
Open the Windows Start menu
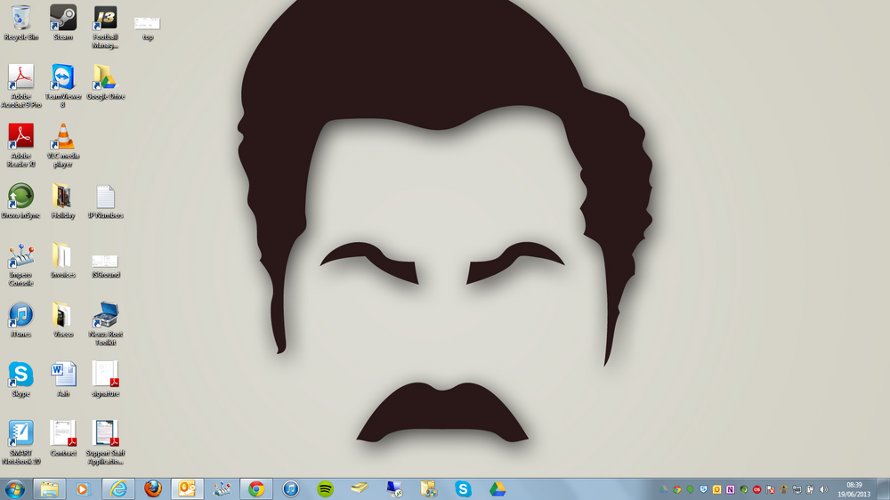click(x=15, y=488)
